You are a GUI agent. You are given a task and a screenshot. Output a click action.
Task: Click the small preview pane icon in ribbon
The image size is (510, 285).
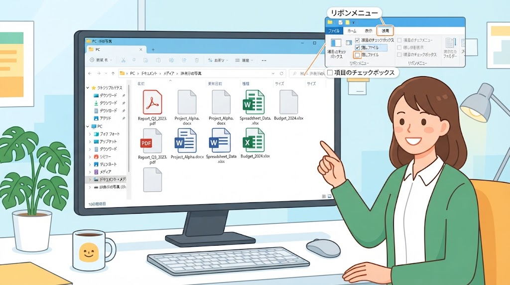[349, 43]
